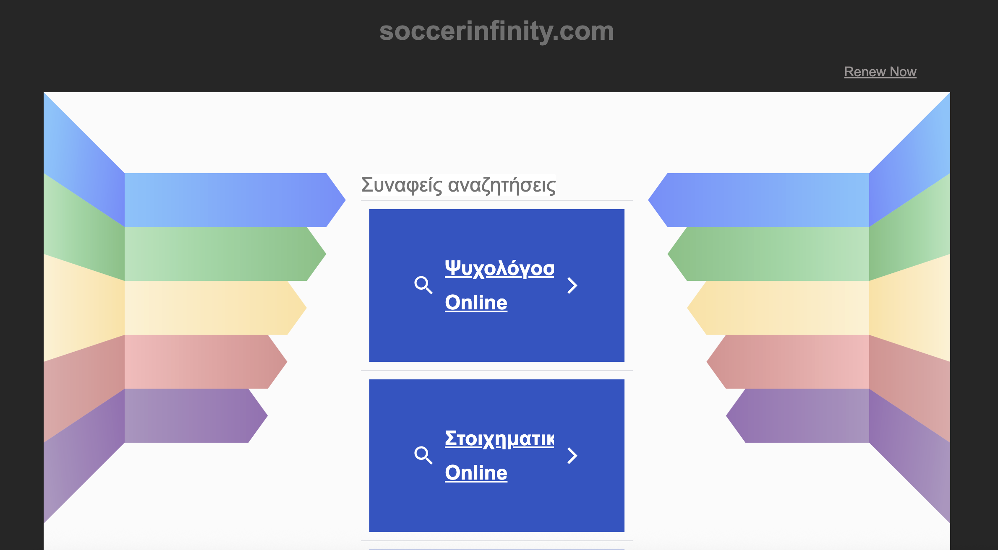Viewport: 998px width, 550px height.
Task: Click the magnifier icon beside Στοιχηματικ Online
Action: [423, 455]
